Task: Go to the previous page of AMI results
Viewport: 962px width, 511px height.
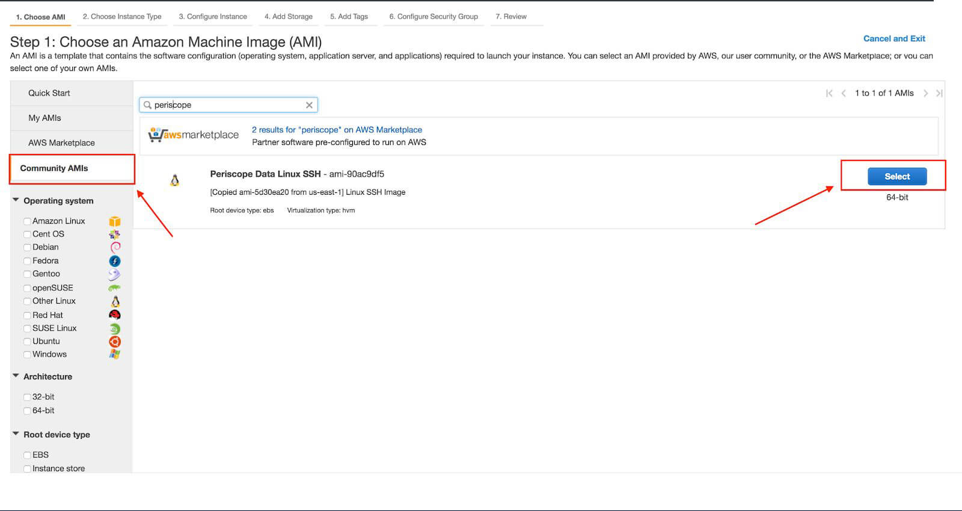Action: [844, 93]
